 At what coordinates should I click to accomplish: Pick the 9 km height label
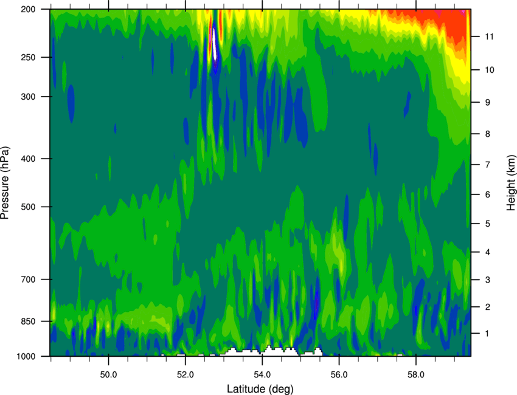(487, 103)
